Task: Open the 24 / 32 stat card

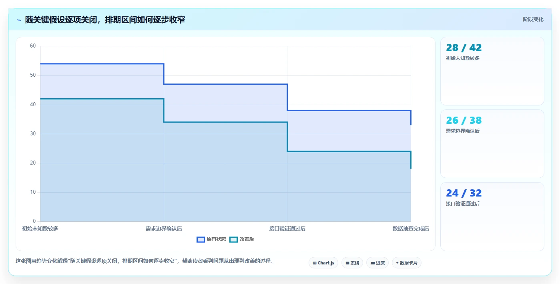Action: click(492, 216)
